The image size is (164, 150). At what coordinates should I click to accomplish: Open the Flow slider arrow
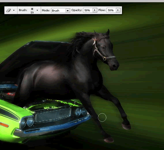(118, 10)
